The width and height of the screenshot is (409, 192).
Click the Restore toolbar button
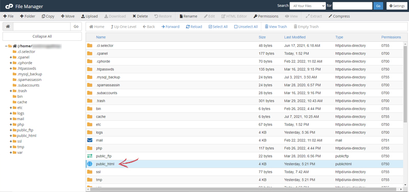click(x=163, y=16)
